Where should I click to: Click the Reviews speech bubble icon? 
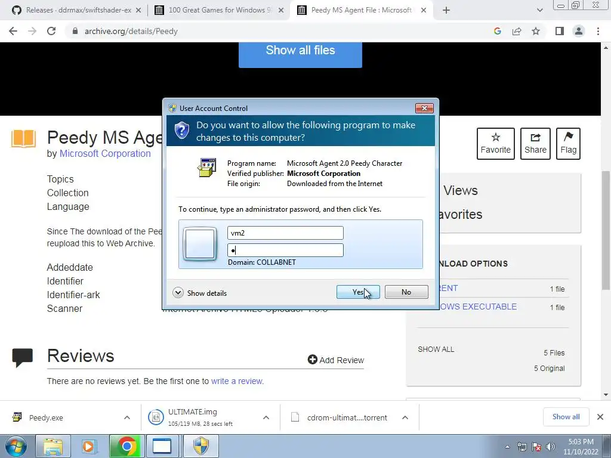click(x=23, y=358)
